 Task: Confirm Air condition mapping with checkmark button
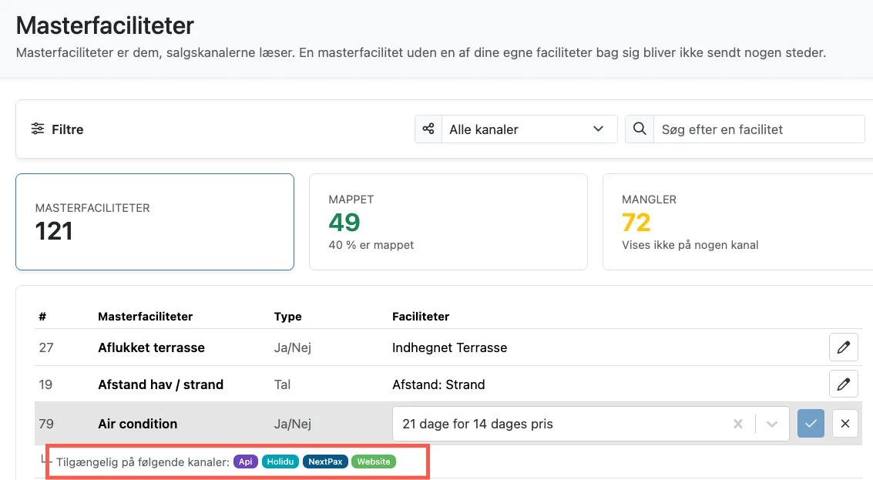(x=811, y=424)
